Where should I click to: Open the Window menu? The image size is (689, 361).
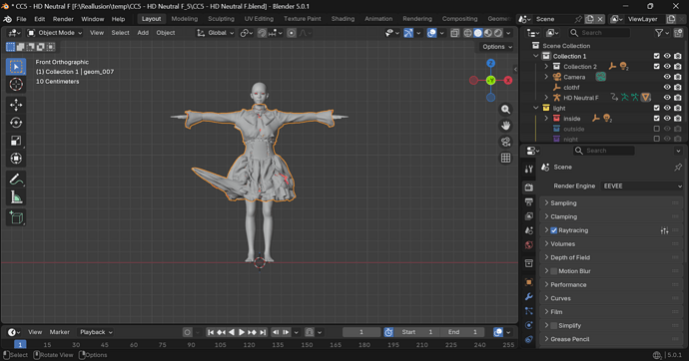click(92, 19)
